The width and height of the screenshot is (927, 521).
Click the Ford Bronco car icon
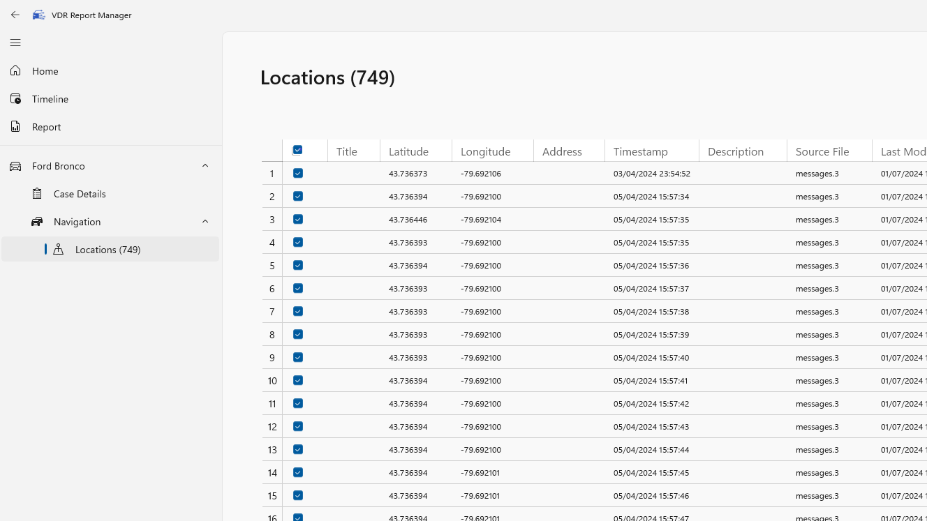[x=15, y=166]
